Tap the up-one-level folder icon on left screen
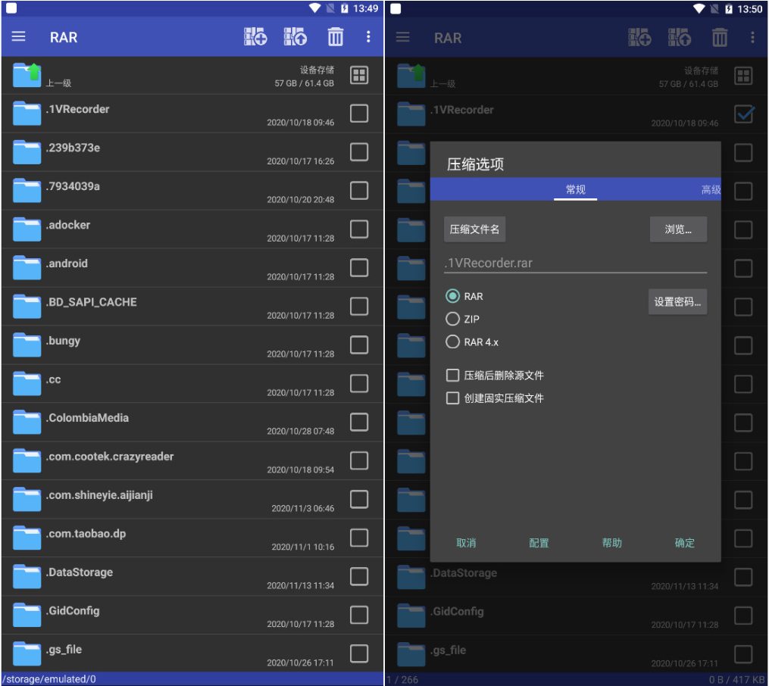 pyautogui.click(x=27, y=75)
